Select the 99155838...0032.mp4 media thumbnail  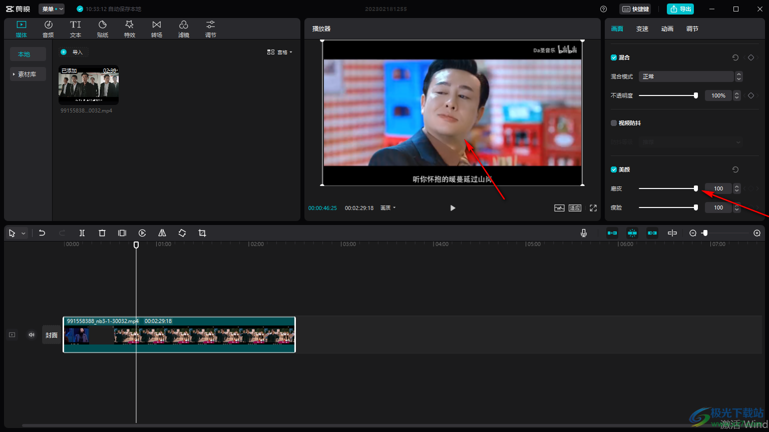click(89, 85)
